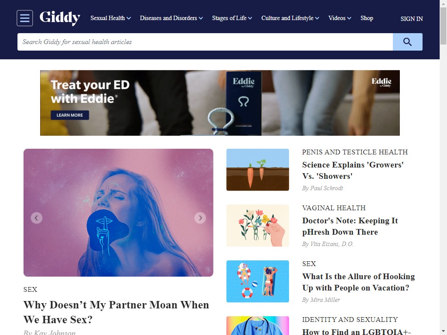Screen dimensions: 447x335
Task: Open 'Why Doesn't My Partner Moan' headline
Action: (116, 312)
